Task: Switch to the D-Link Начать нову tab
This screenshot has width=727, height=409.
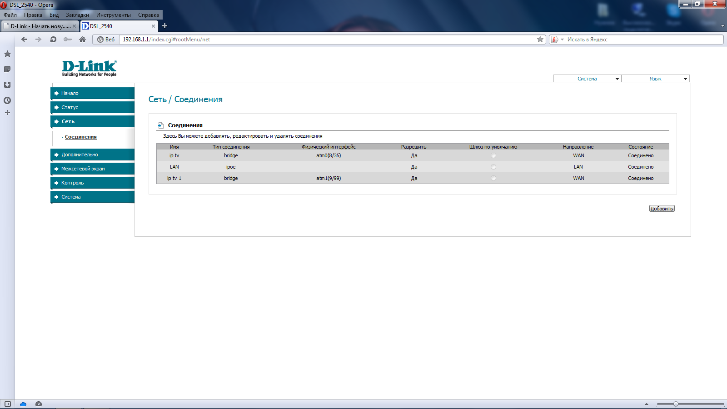Action: point(40,26)
